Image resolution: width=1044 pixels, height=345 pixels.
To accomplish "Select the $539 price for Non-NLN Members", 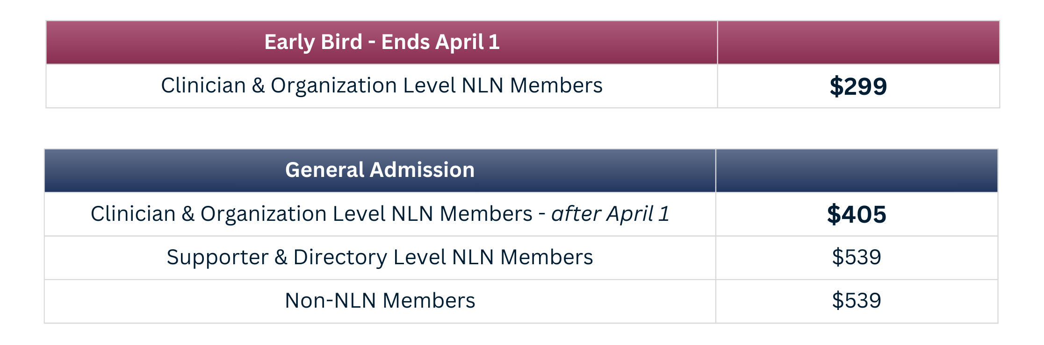I will point(856,301).
